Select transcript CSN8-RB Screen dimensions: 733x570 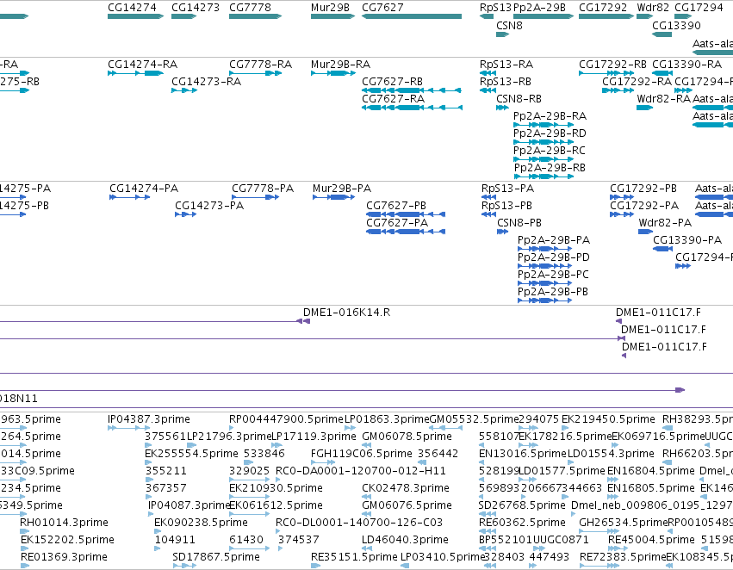point(502,108)
